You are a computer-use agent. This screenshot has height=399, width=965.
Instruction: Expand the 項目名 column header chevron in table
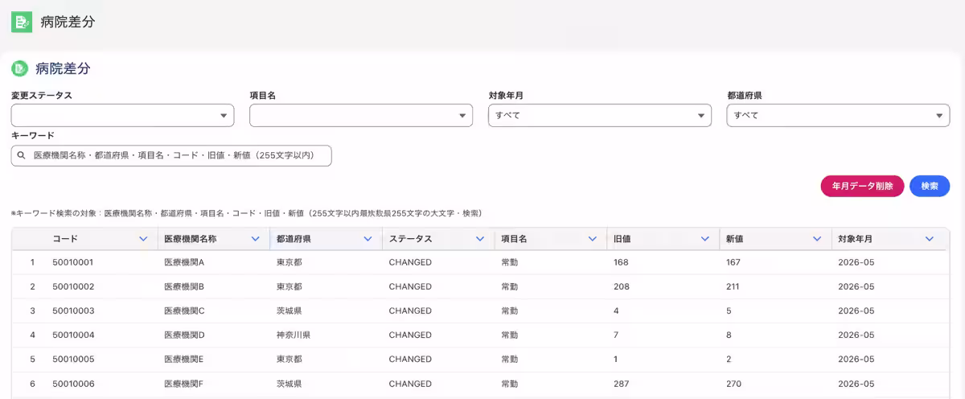[x=592, y=239]
